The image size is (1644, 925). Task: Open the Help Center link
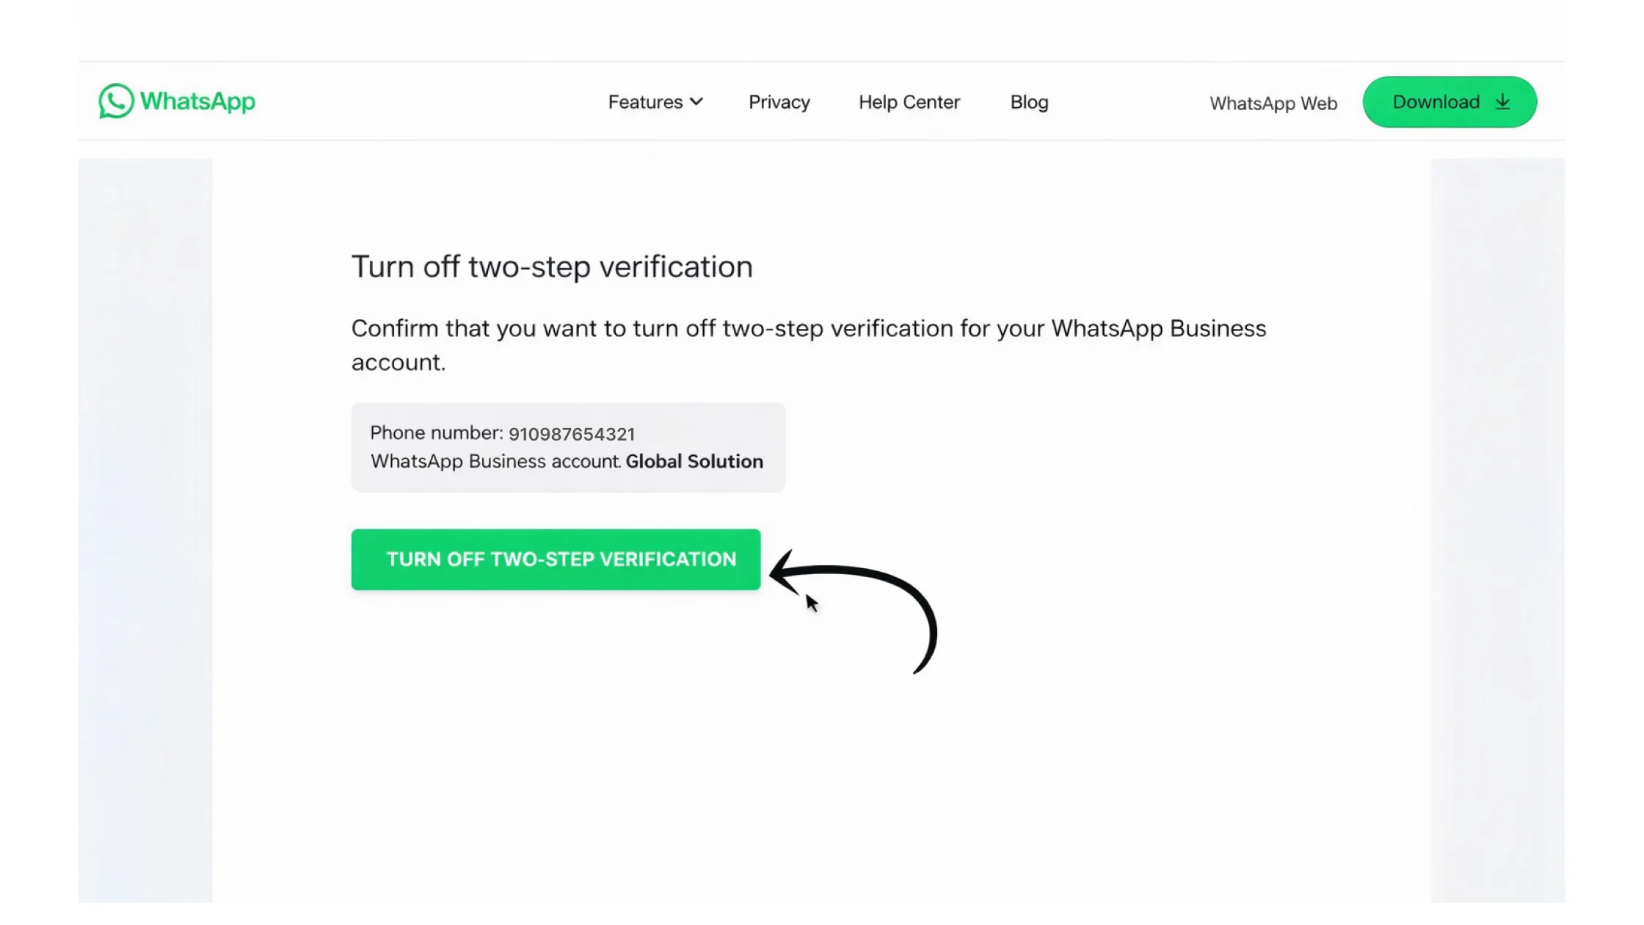coord(909,102)
